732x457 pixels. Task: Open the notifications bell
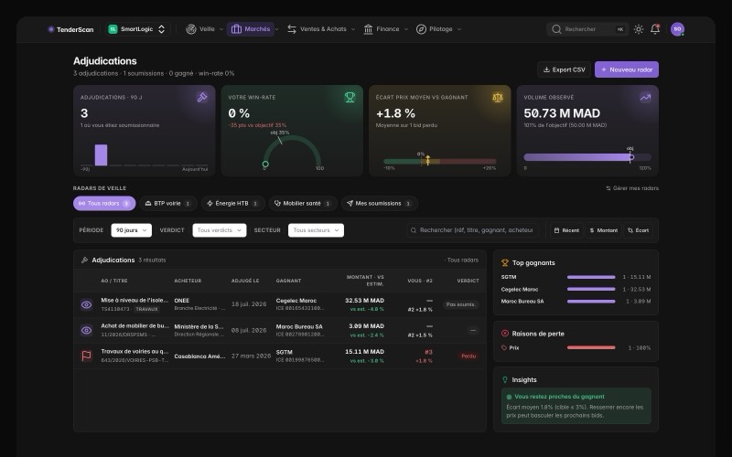pos(655,29)
